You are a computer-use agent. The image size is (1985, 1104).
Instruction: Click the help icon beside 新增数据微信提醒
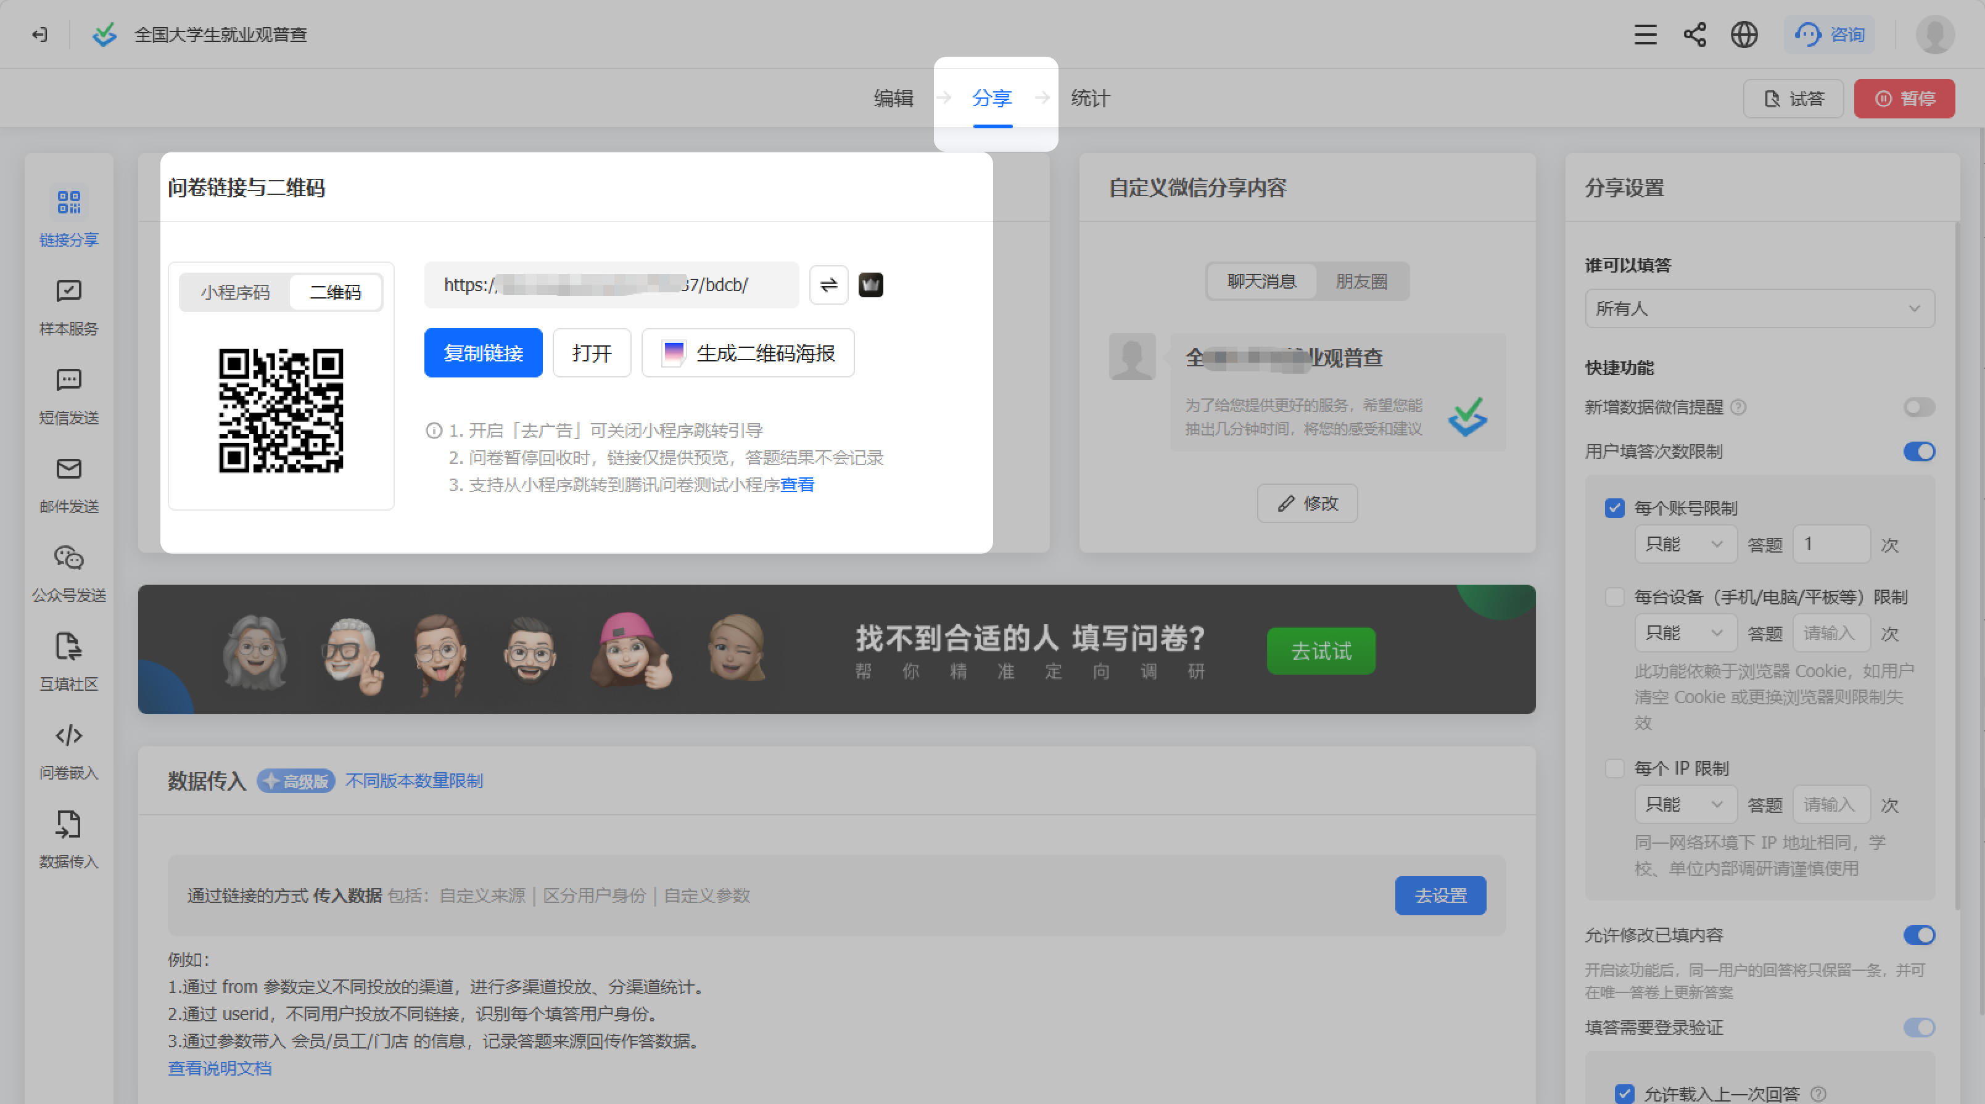coord(1738,407)
